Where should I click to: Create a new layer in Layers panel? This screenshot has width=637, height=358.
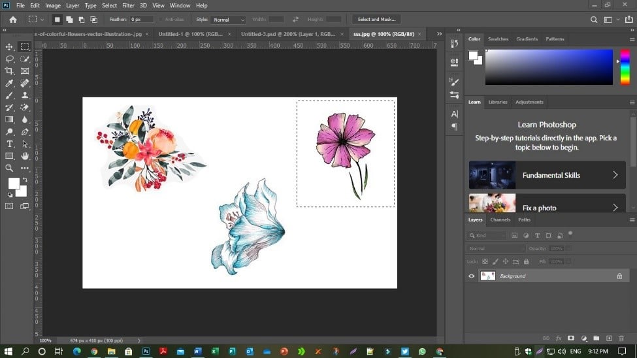(609, 338)
